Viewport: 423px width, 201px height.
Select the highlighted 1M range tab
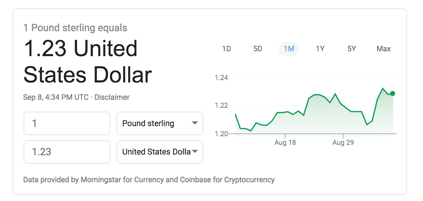(289, 49)
